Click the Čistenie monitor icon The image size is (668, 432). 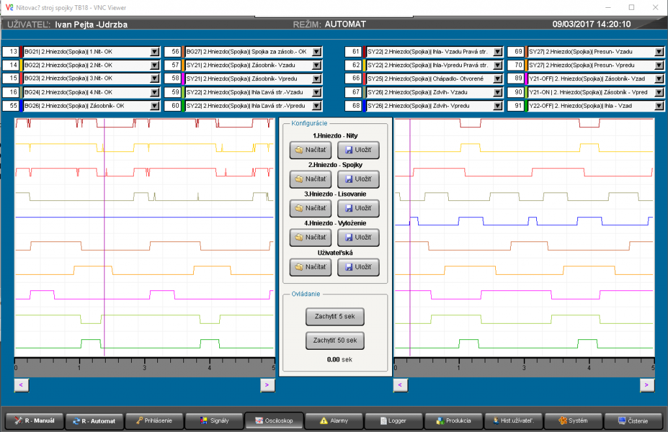coord(622,421)
